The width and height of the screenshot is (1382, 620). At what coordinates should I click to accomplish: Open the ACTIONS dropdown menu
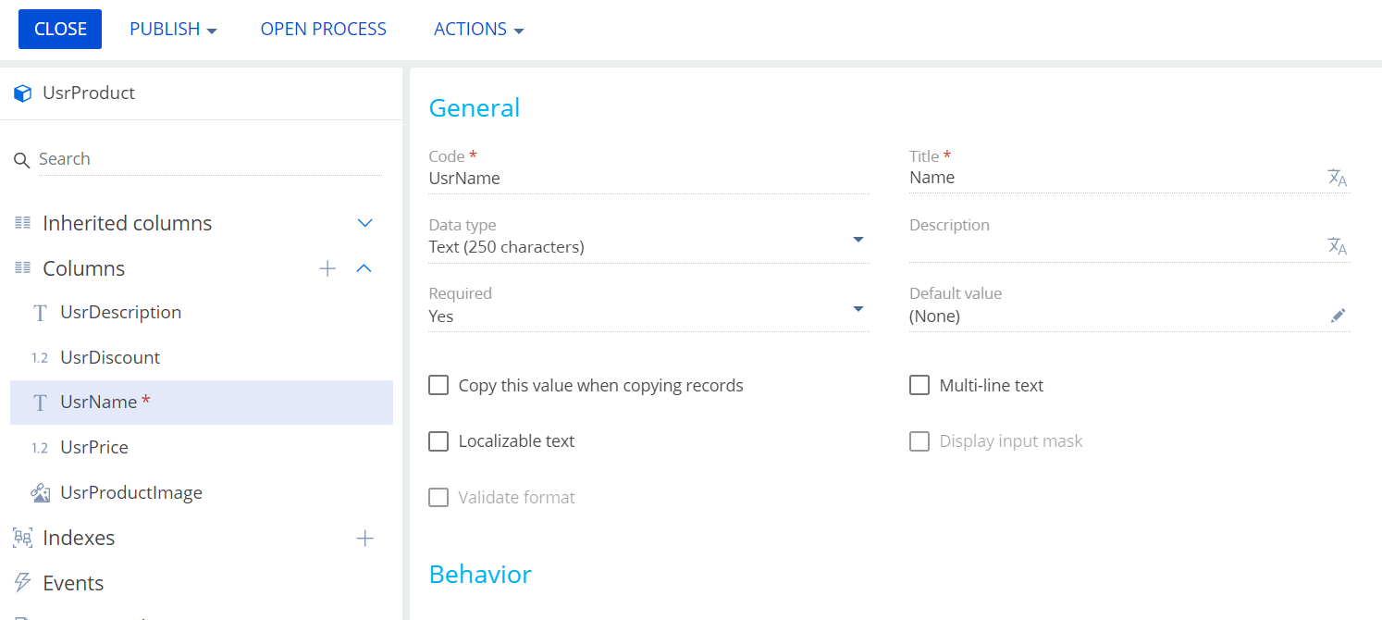click(479, 29)
